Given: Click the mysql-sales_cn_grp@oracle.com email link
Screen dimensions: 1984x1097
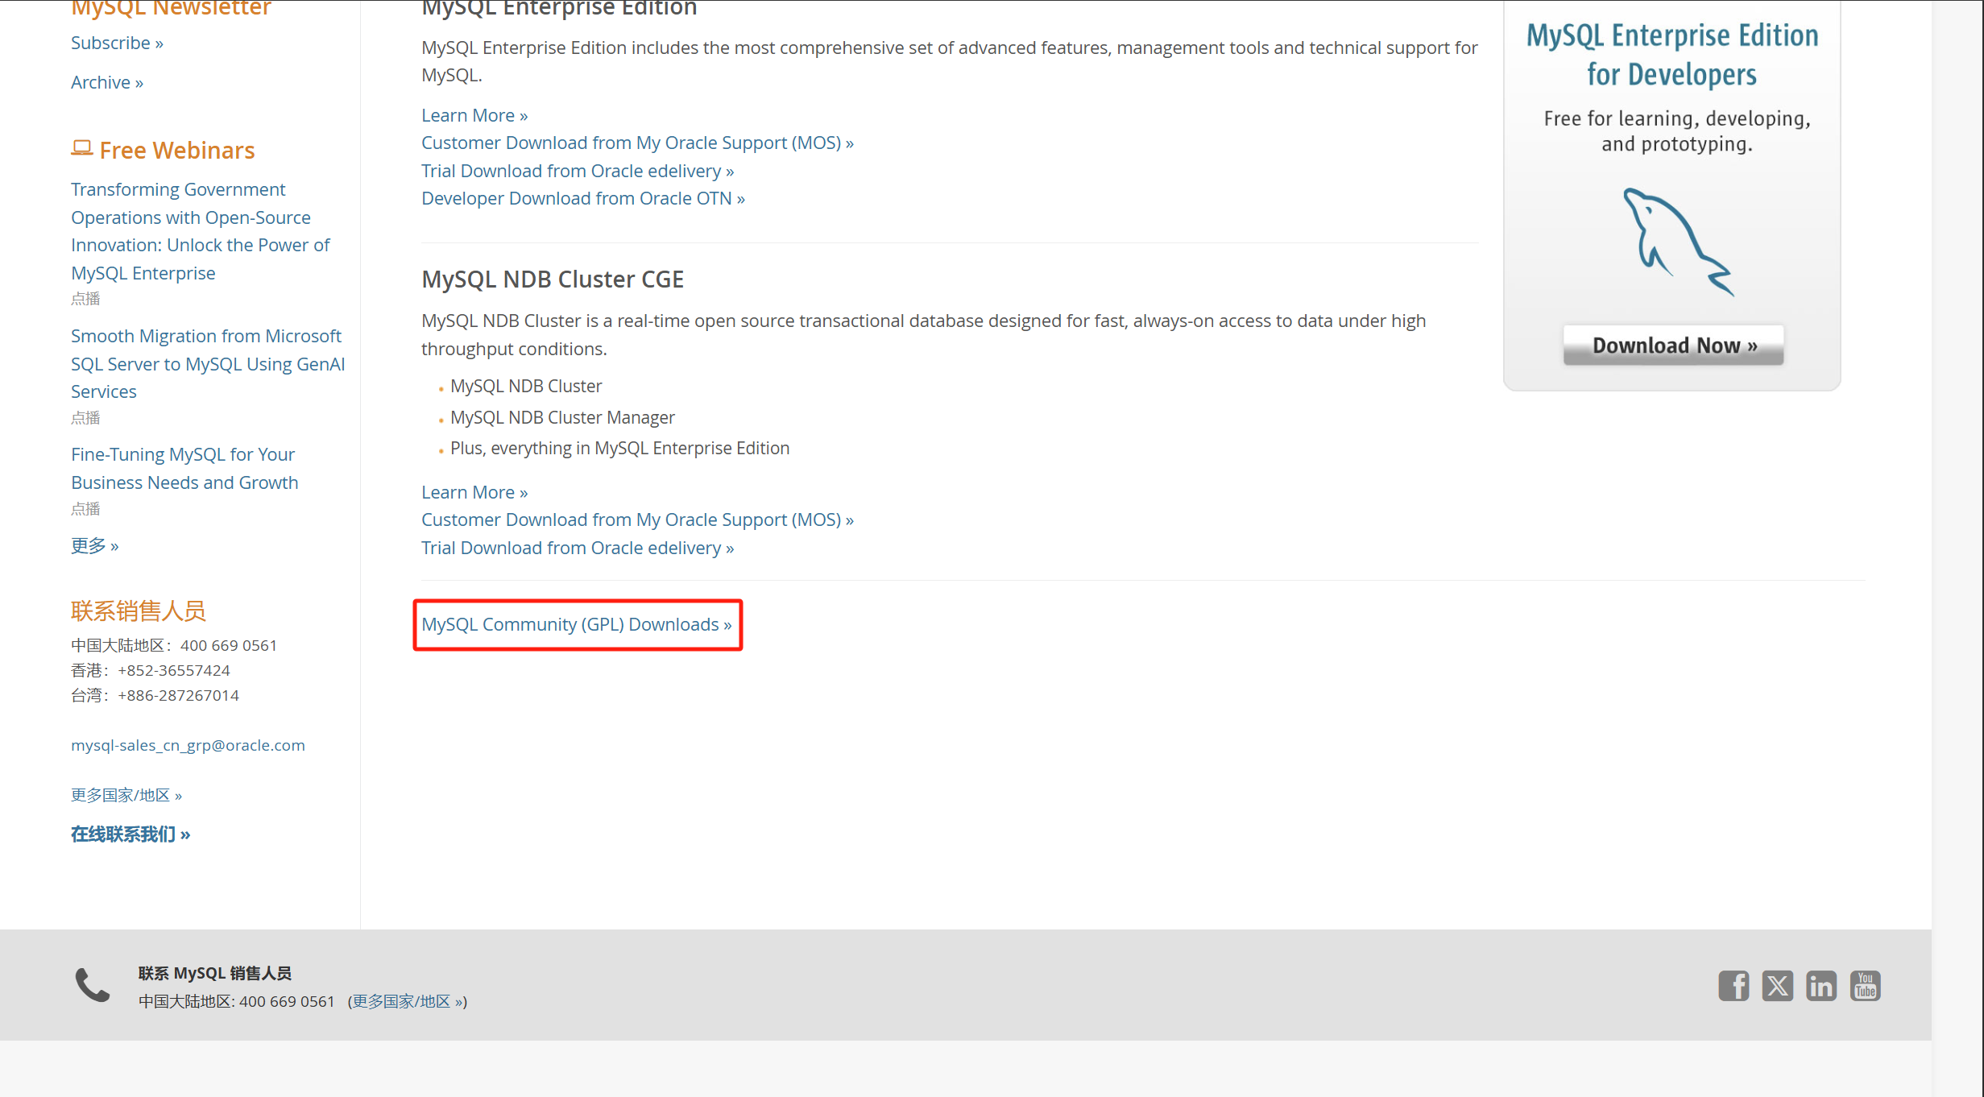Looking at the screenshot, I should click(188, 744).
